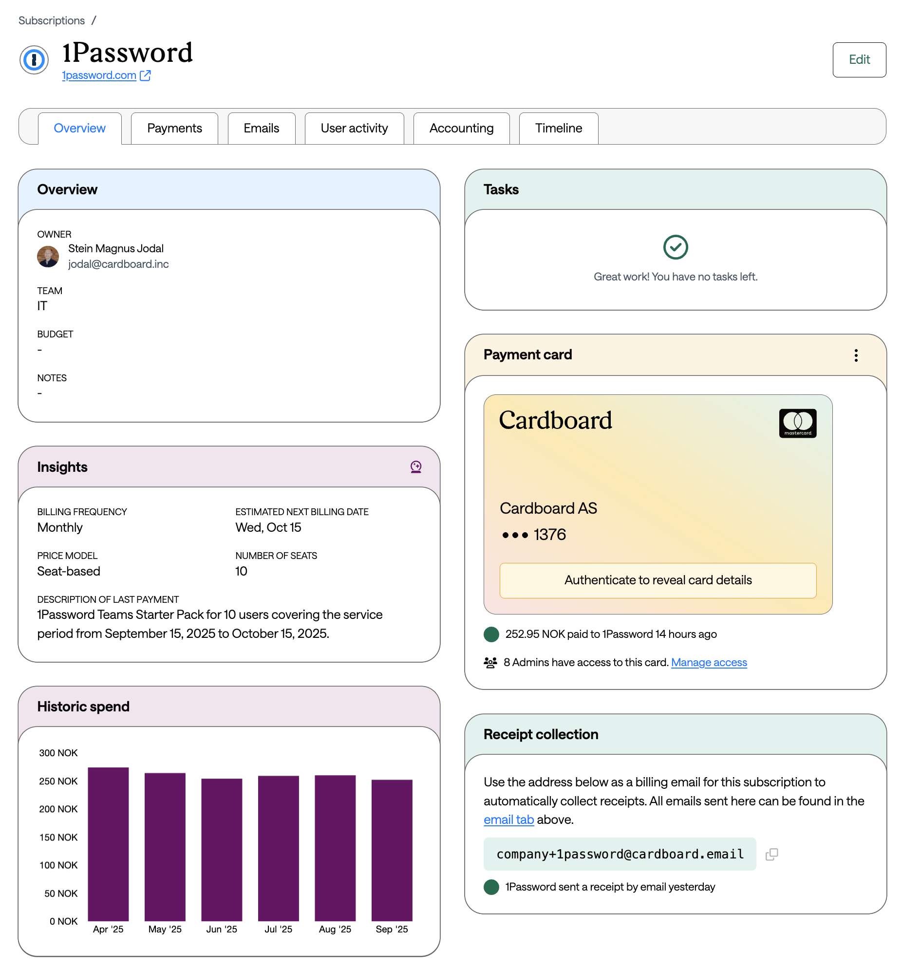Click the team value 'IT'
902x968 pixels.
(42, 306)
